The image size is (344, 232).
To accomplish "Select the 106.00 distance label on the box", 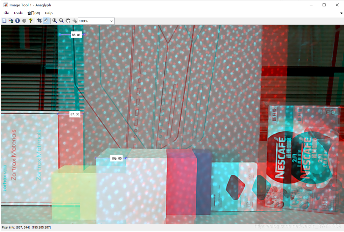I will coord(116,158).
